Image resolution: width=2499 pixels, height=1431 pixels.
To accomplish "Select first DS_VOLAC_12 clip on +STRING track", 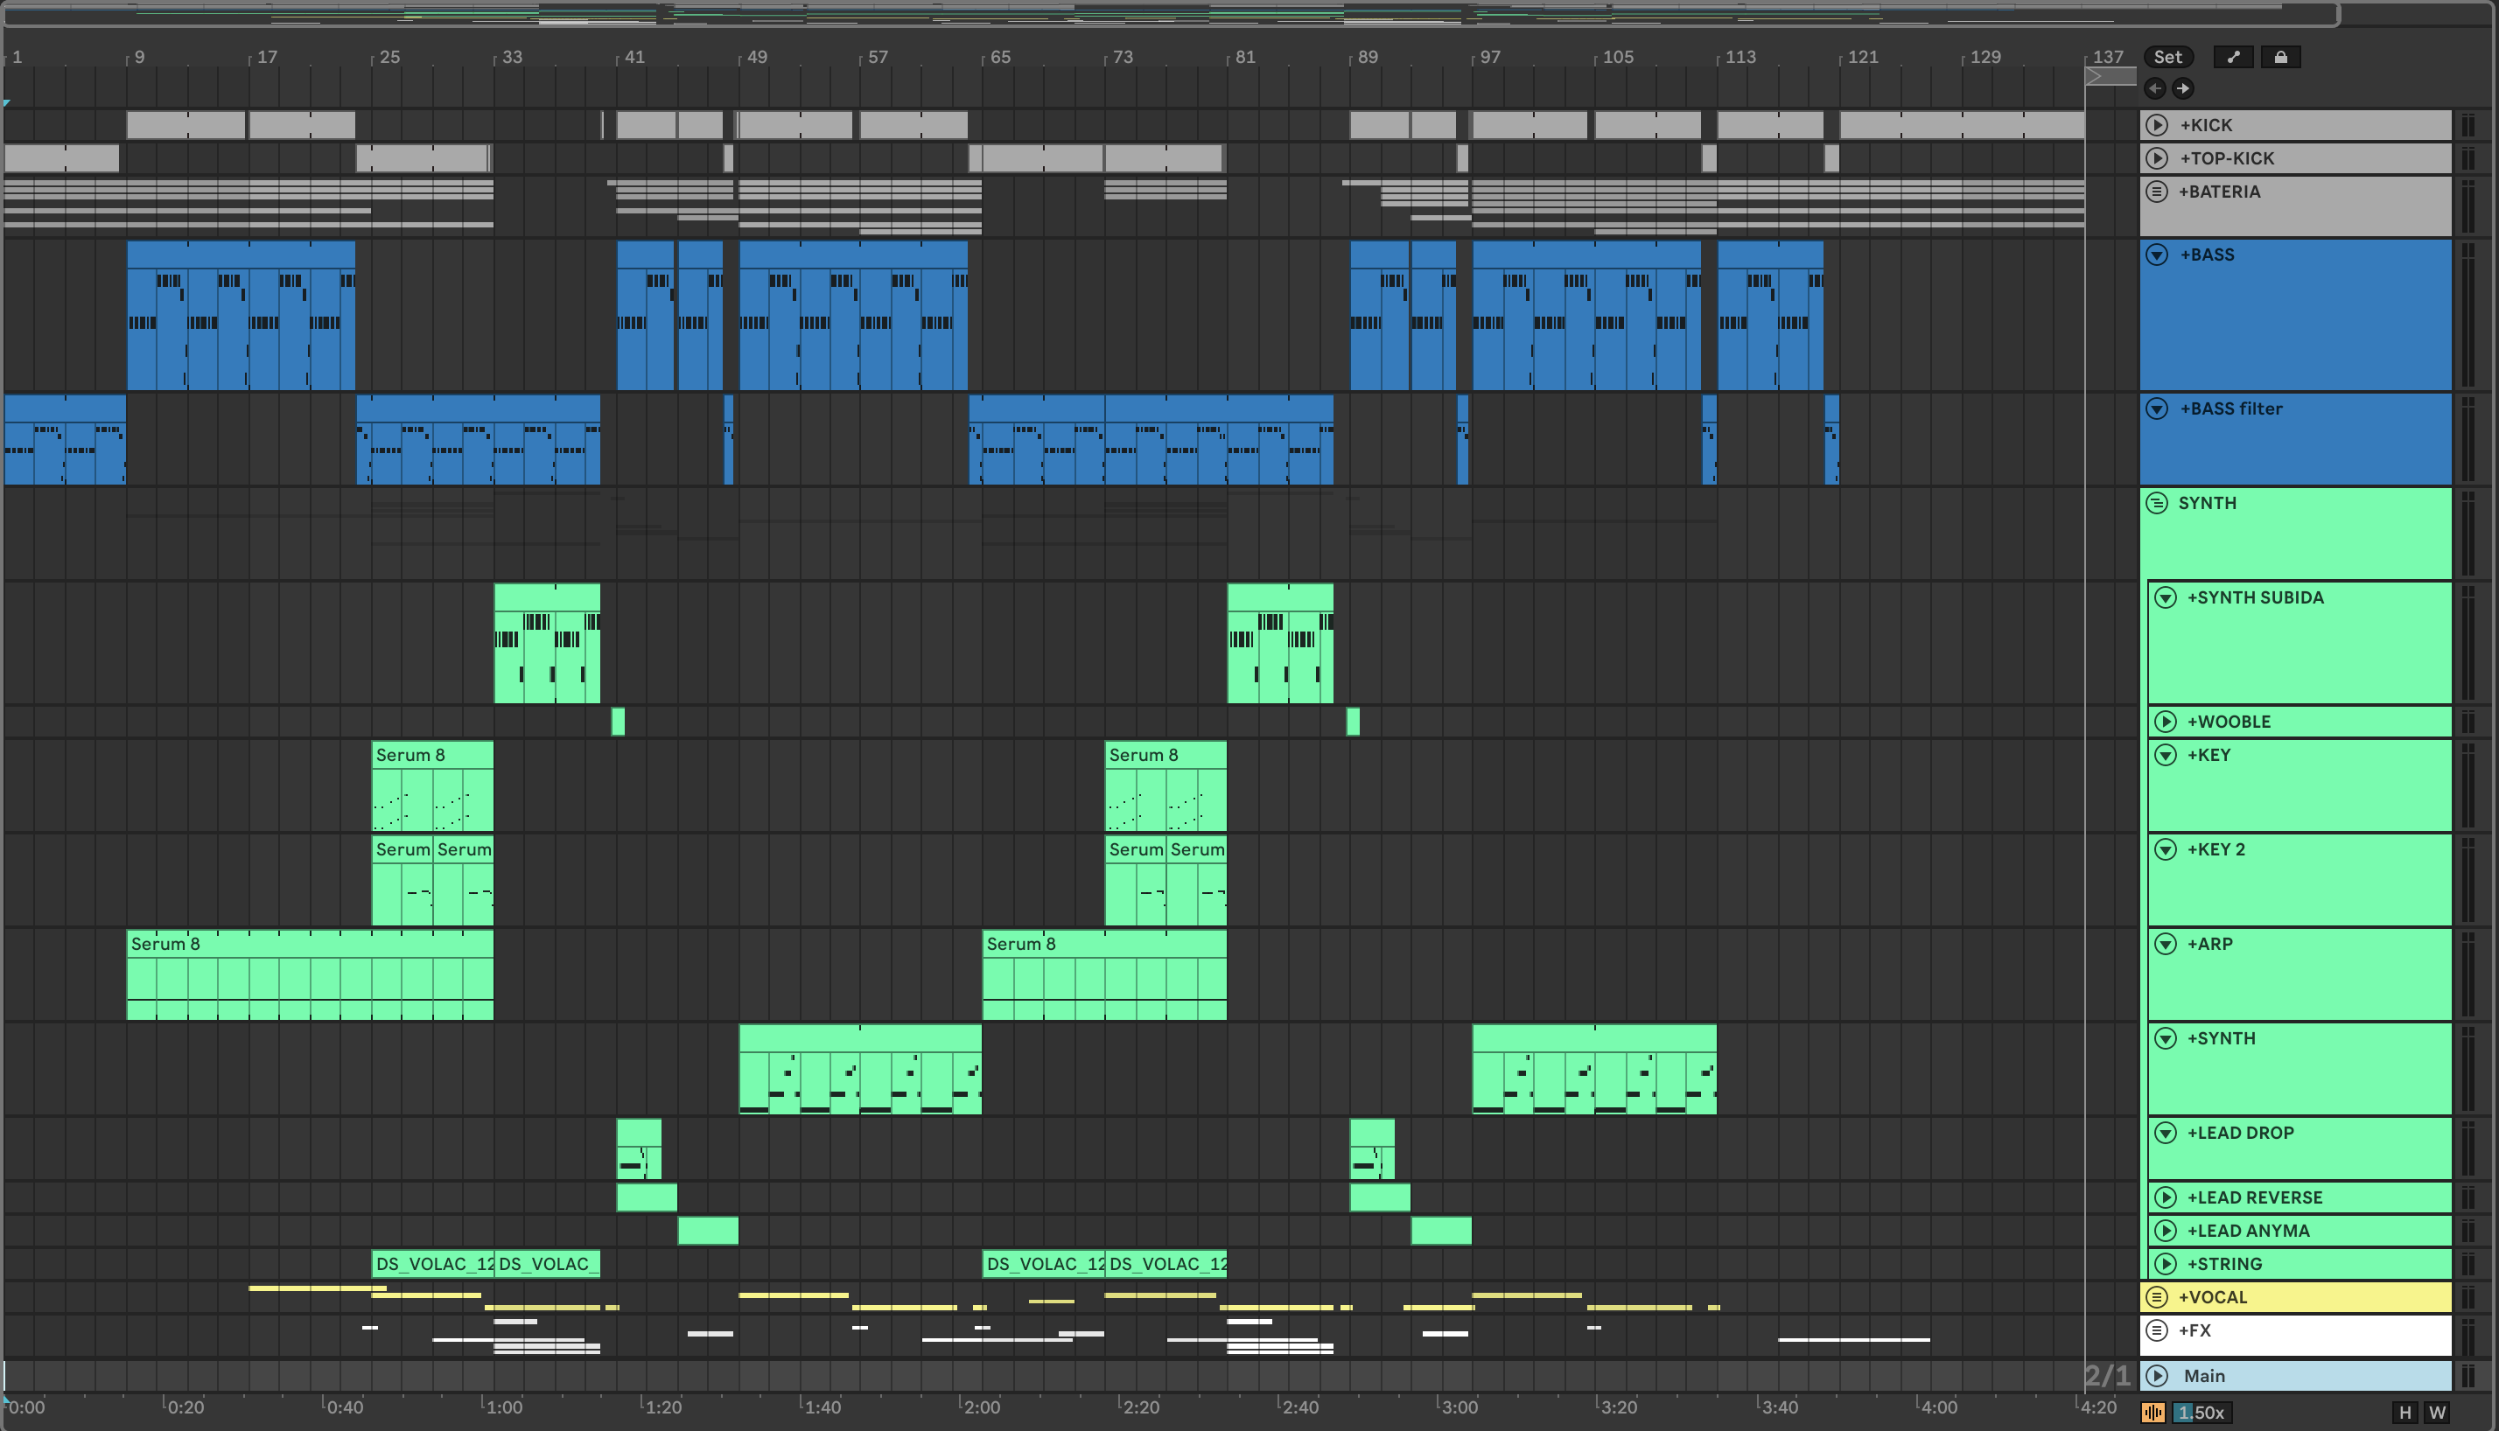I will click(x=432, y=1264).
